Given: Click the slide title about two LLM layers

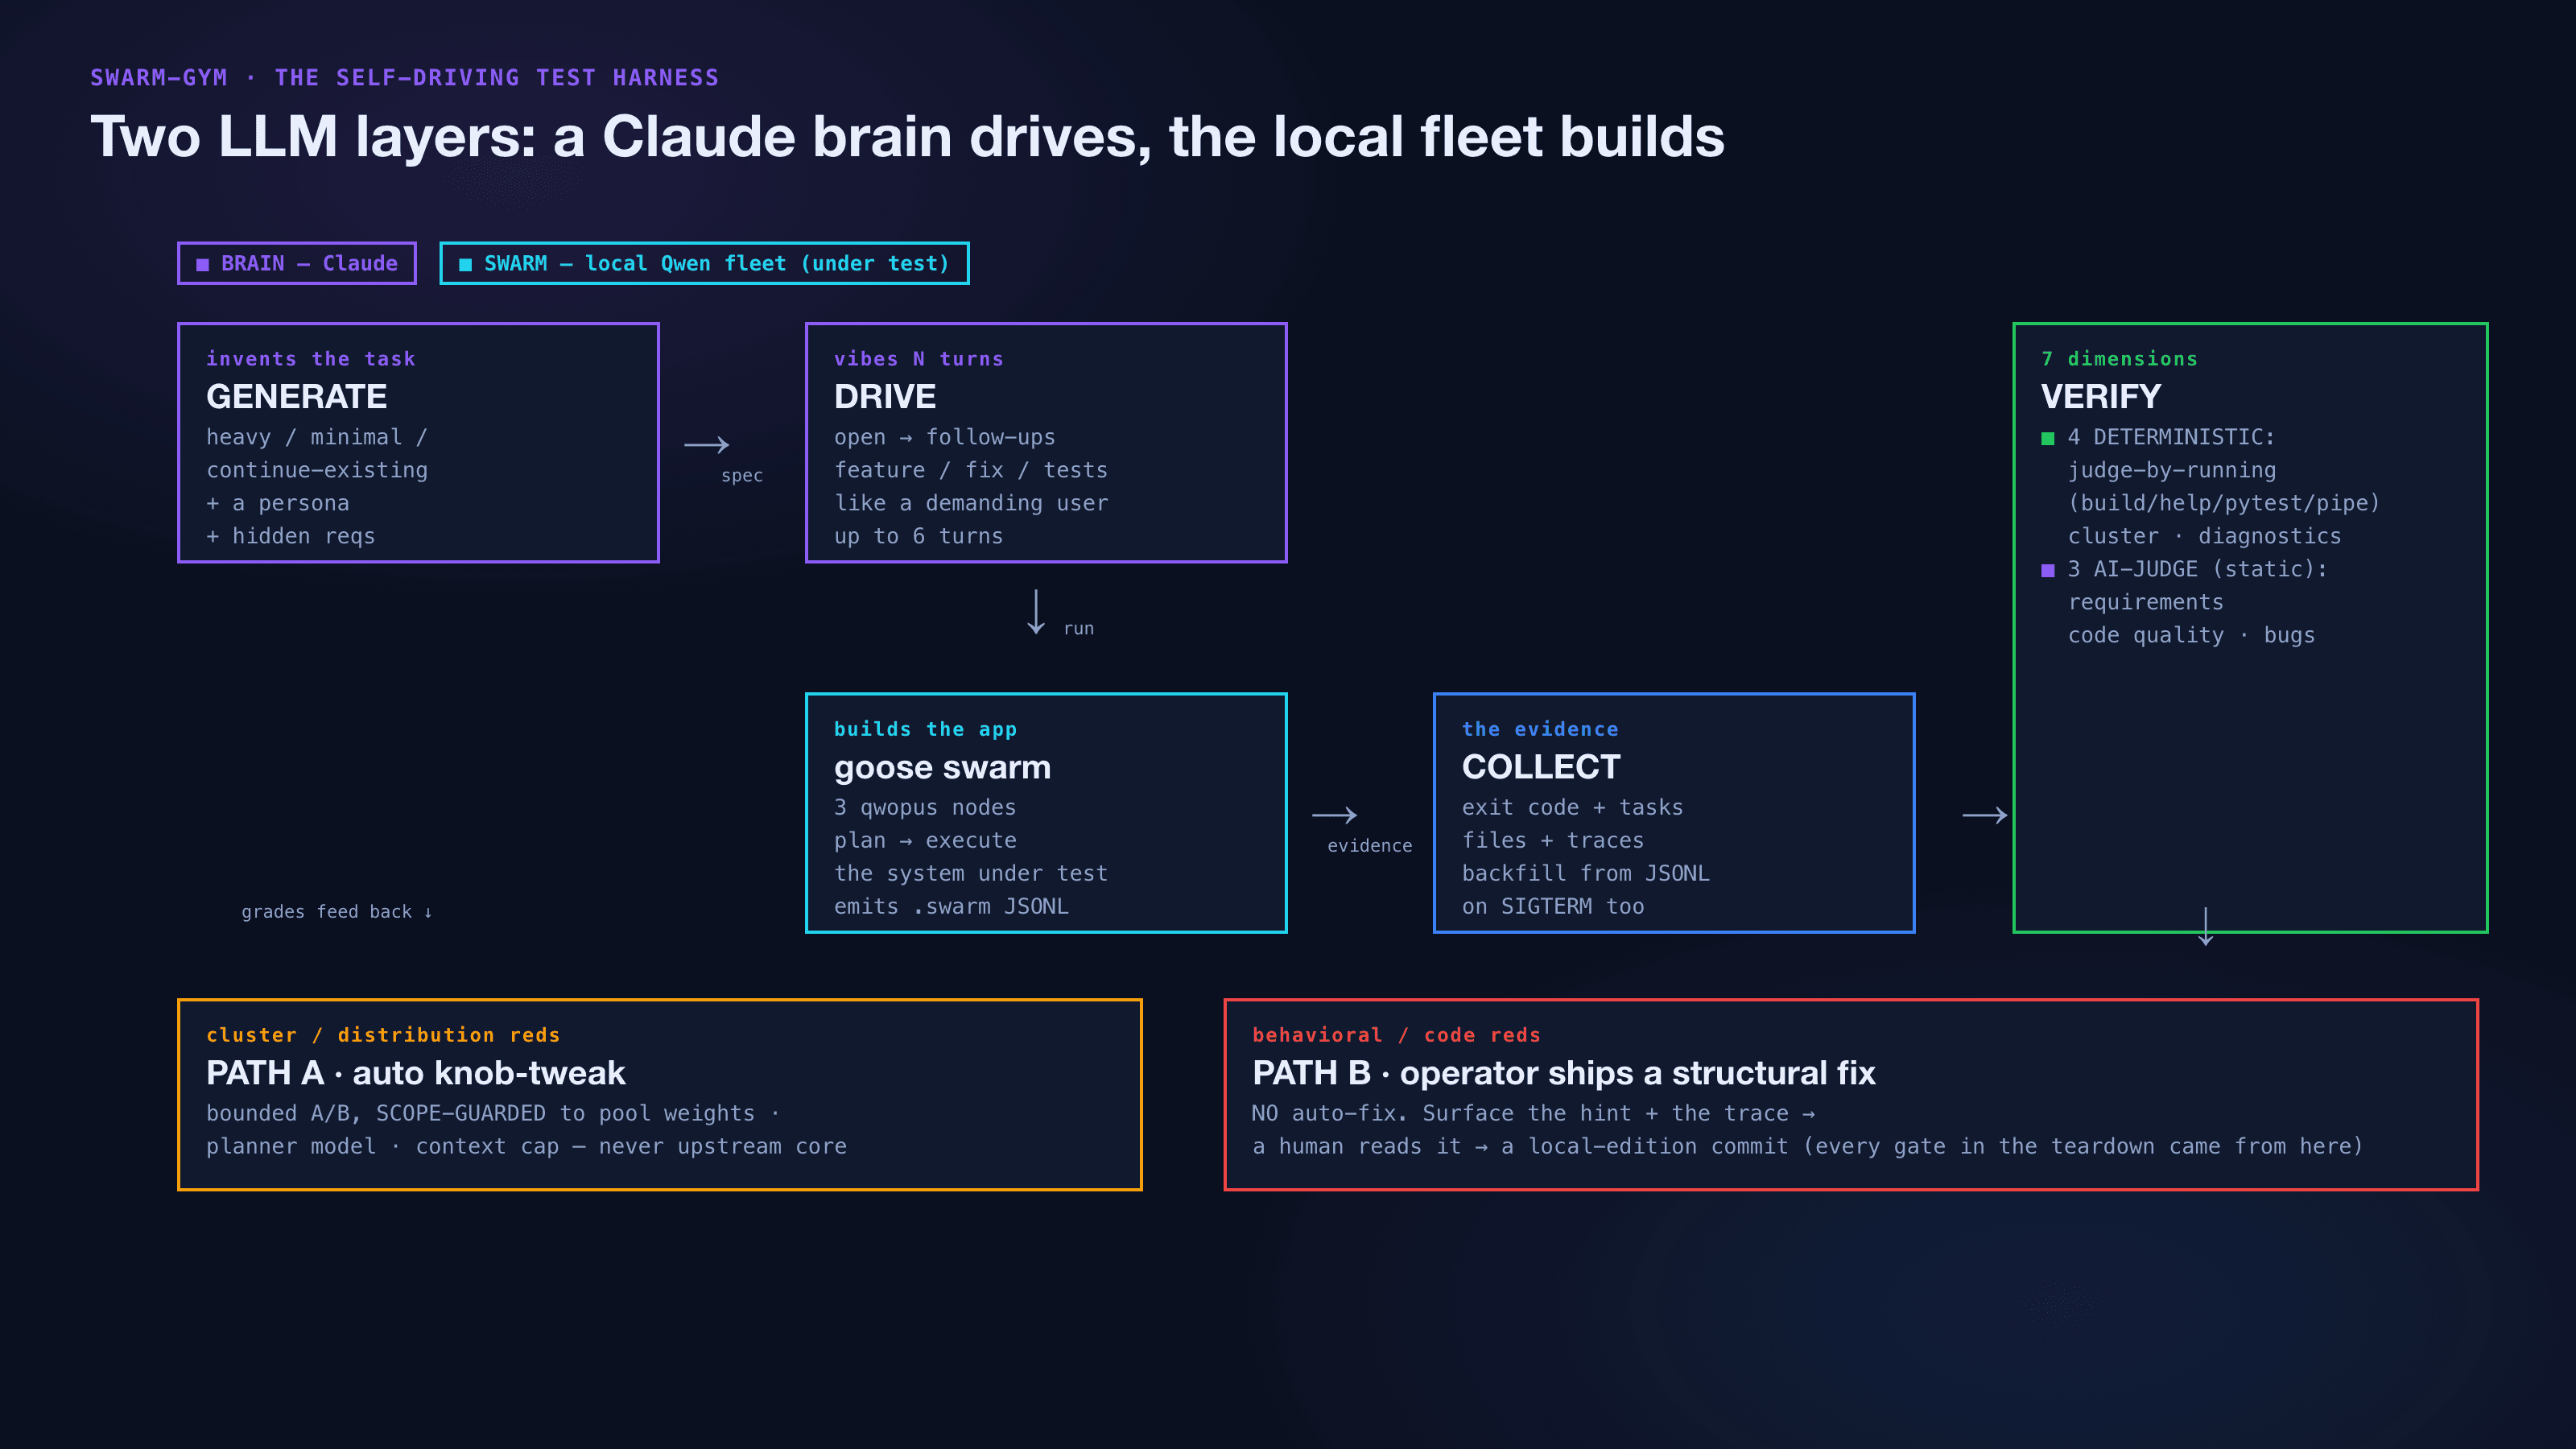Looking at the screenshot, I should pos(907,136).
